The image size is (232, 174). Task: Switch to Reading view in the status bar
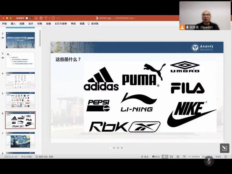178,157
